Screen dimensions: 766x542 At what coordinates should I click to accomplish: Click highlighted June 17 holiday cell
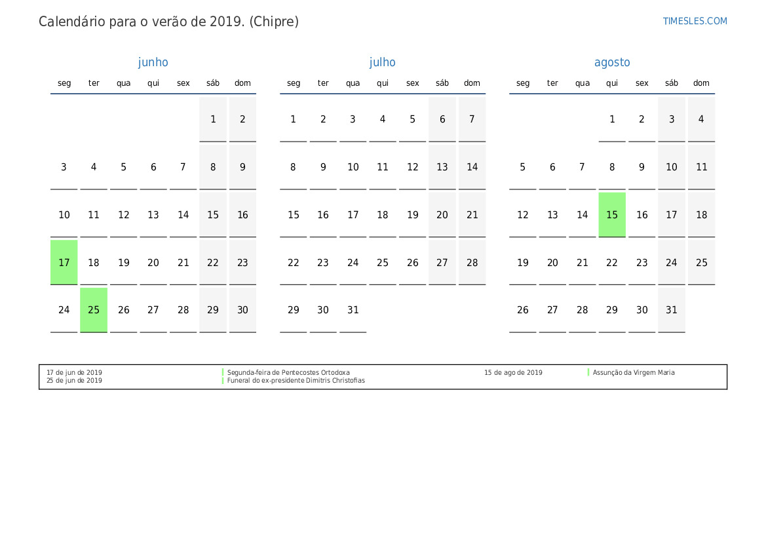(64, 262)
